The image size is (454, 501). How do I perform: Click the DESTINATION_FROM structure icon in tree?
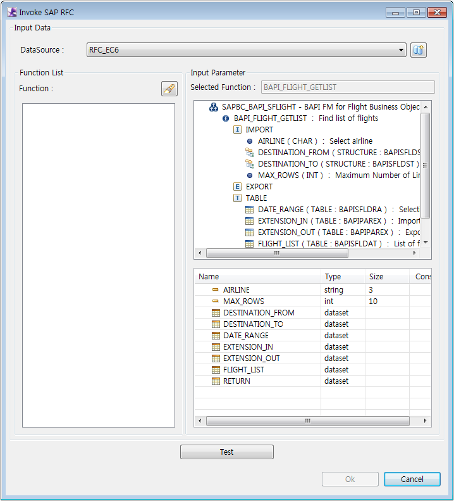[x=250, y=153]
